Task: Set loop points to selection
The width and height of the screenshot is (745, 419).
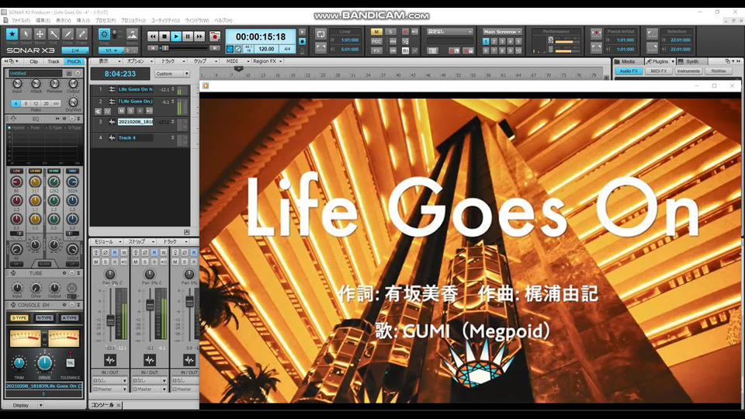Action: click(321, 48)
